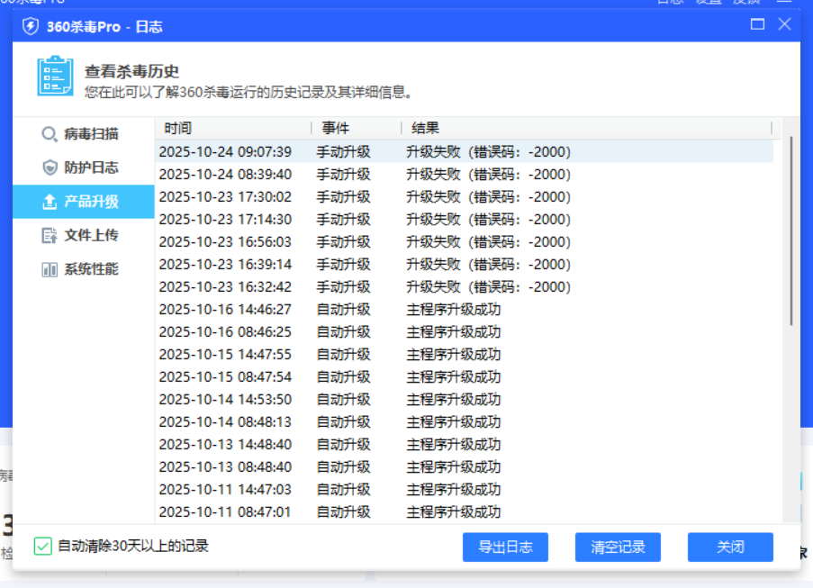Click the magnifier icon beside 病毒扫描
813x588 pixels.
[x=50, y=134]
